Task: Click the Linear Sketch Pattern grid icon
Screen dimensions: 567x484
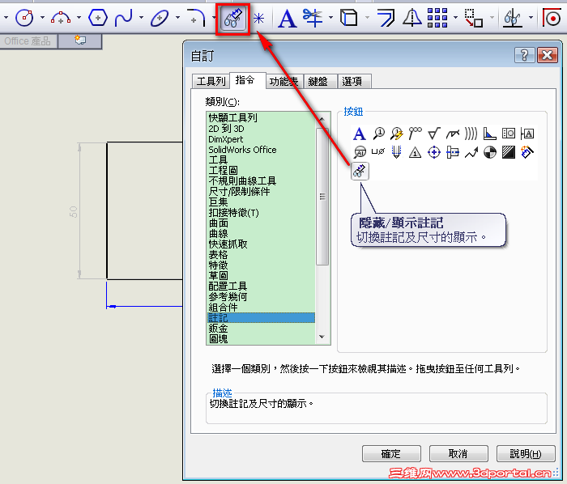Action: (x=437, y=18)
